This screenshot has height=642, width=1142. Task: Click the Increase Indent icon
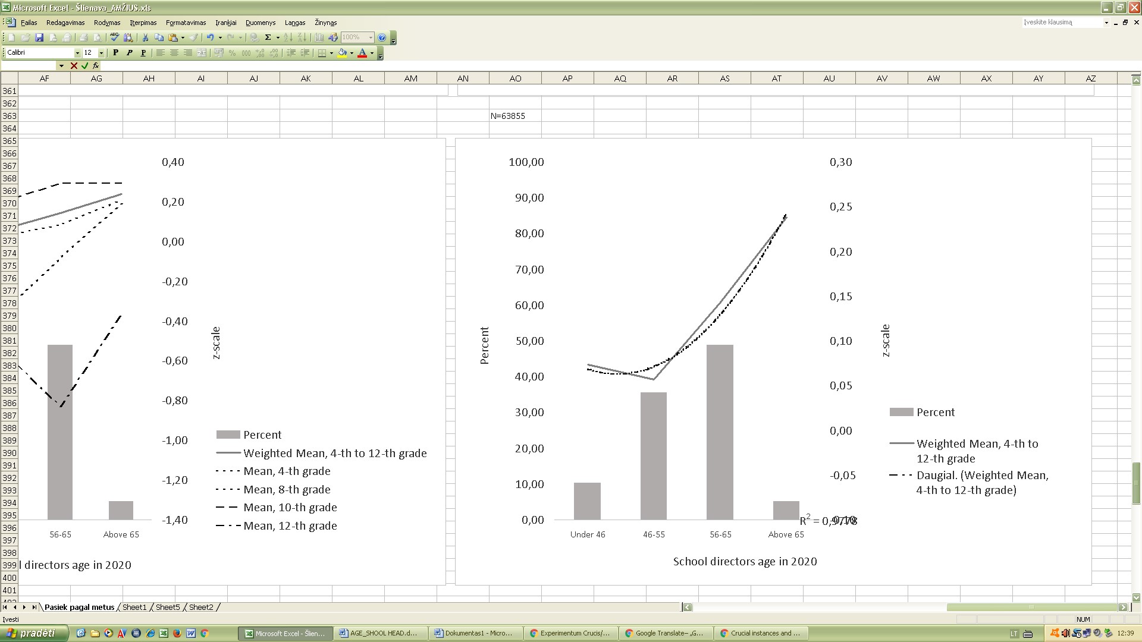pyautogui.click(x=305, y=53)
